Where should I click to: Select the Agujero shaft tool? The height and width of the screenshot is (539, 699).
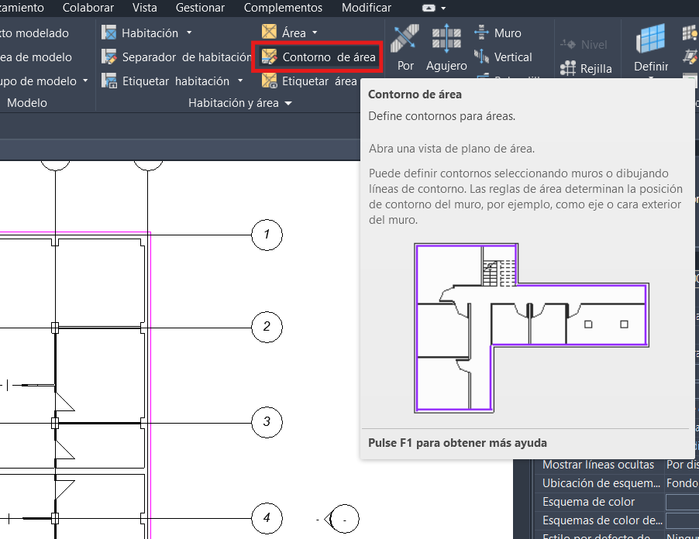[446, 48]
